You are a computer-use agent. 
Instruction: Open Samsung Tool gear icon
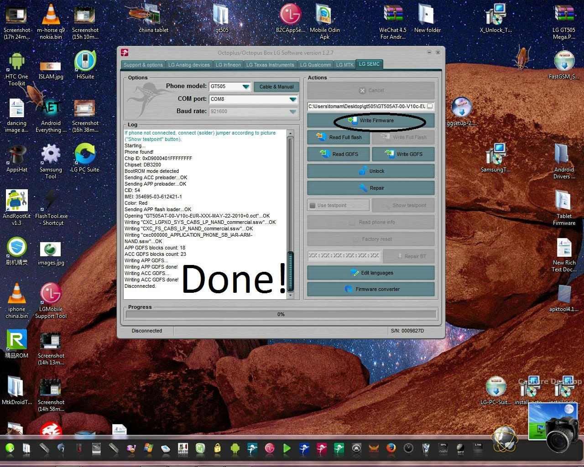51,161
